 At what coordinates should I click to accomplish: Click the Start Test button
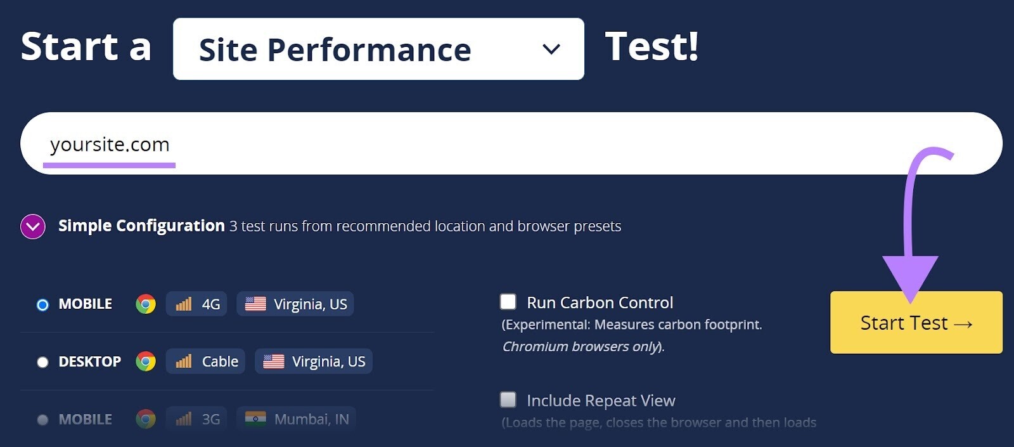(916, 322)
